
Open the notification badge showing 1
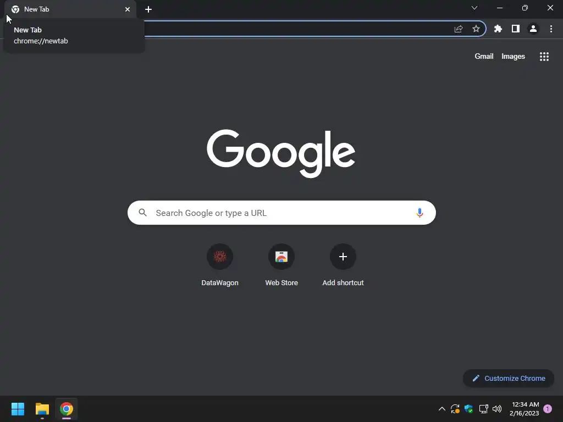click(548, 409)
